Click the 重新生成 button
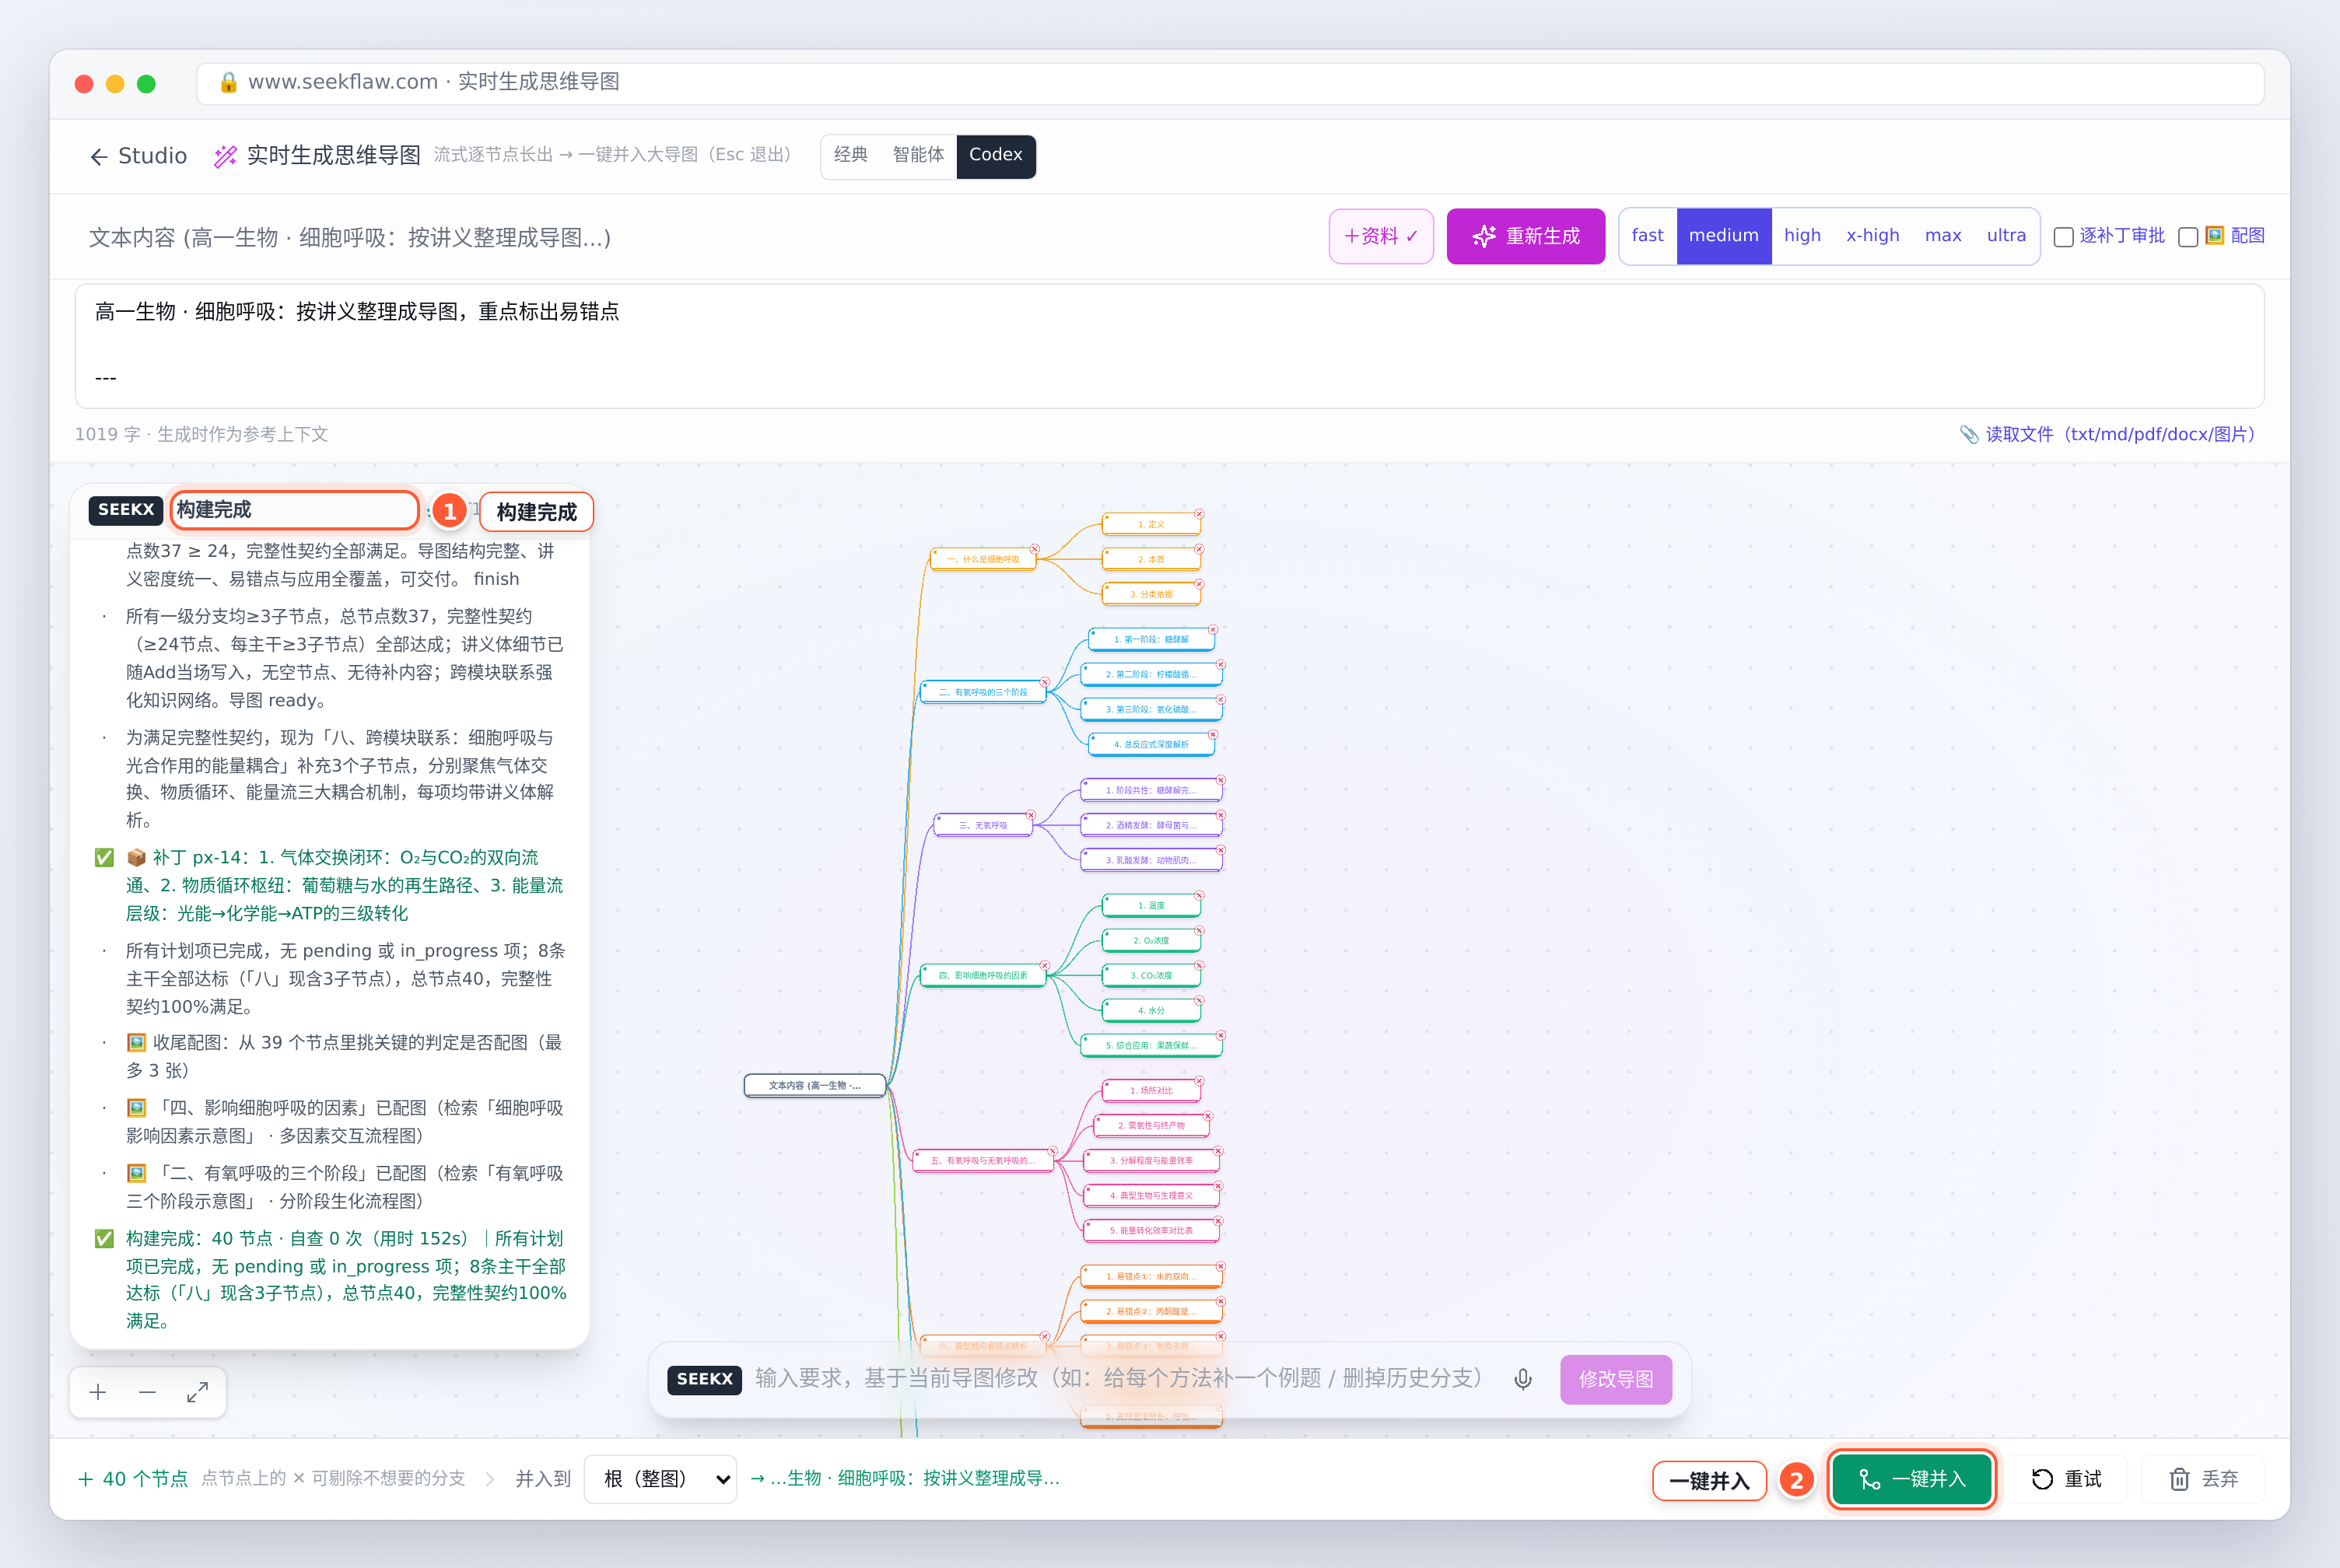 point(1525,236)
